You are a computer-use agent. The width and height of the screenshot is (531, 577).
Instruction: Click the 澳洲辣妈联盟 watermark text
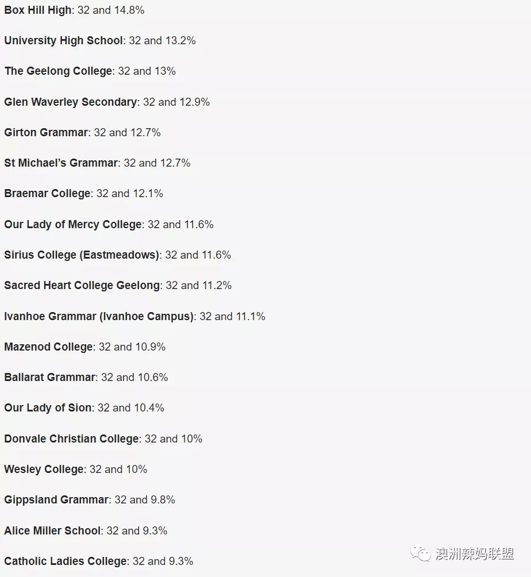474,553
